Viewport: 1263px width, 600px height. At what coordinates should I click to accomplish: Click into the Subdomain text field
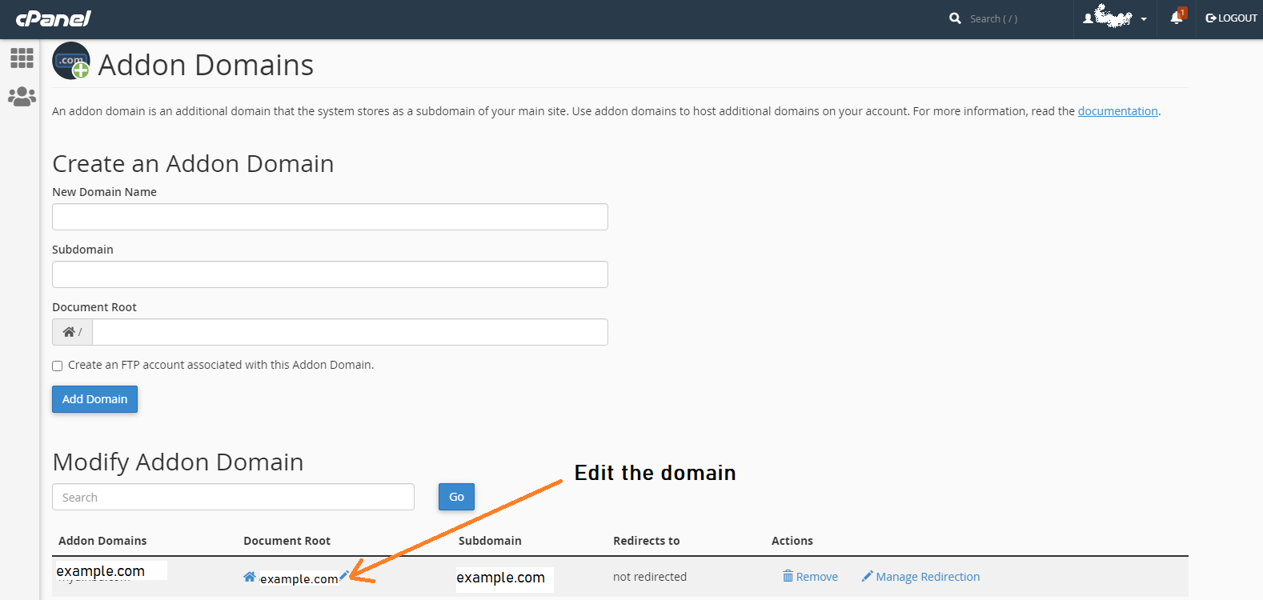(x=330, y=274)
